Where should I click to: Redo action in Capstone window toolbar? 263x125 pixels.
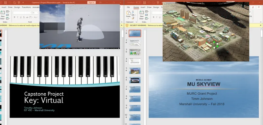point(14,3)
